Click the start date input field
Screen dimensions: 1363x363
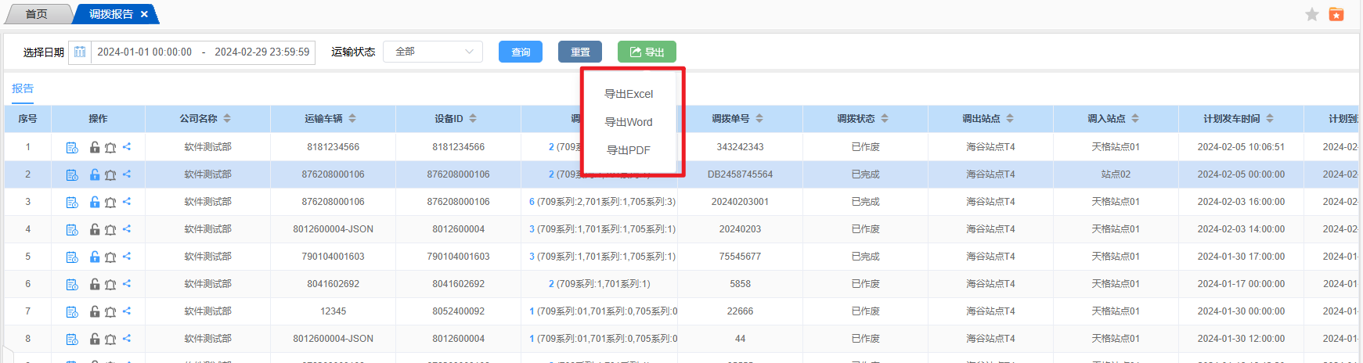point(145,52)
